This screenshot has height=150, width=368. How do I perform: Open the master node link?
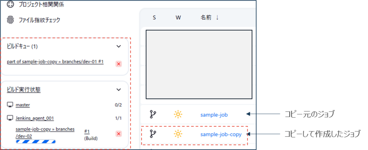(x=23, y=105)
